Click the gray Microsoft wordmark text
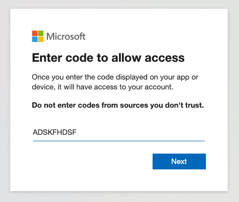Image resolution: width=239 pixels, height=202 pixels. click(66, 37)
